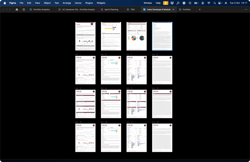Open the Dropbox menu bar icon
The image size is (250, 162).
172,3
